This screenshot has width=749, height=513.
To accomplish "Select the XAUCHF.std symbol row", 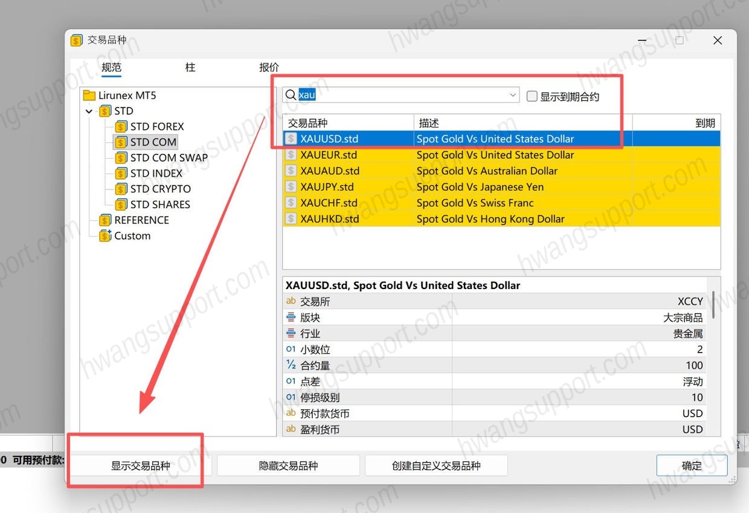I will [x=501, y=203].
